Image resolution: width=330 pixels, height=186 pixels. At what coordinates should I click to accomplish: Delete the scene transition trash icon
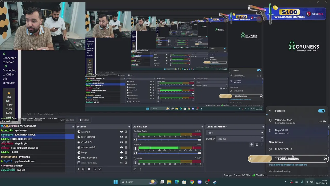point(257,144)
